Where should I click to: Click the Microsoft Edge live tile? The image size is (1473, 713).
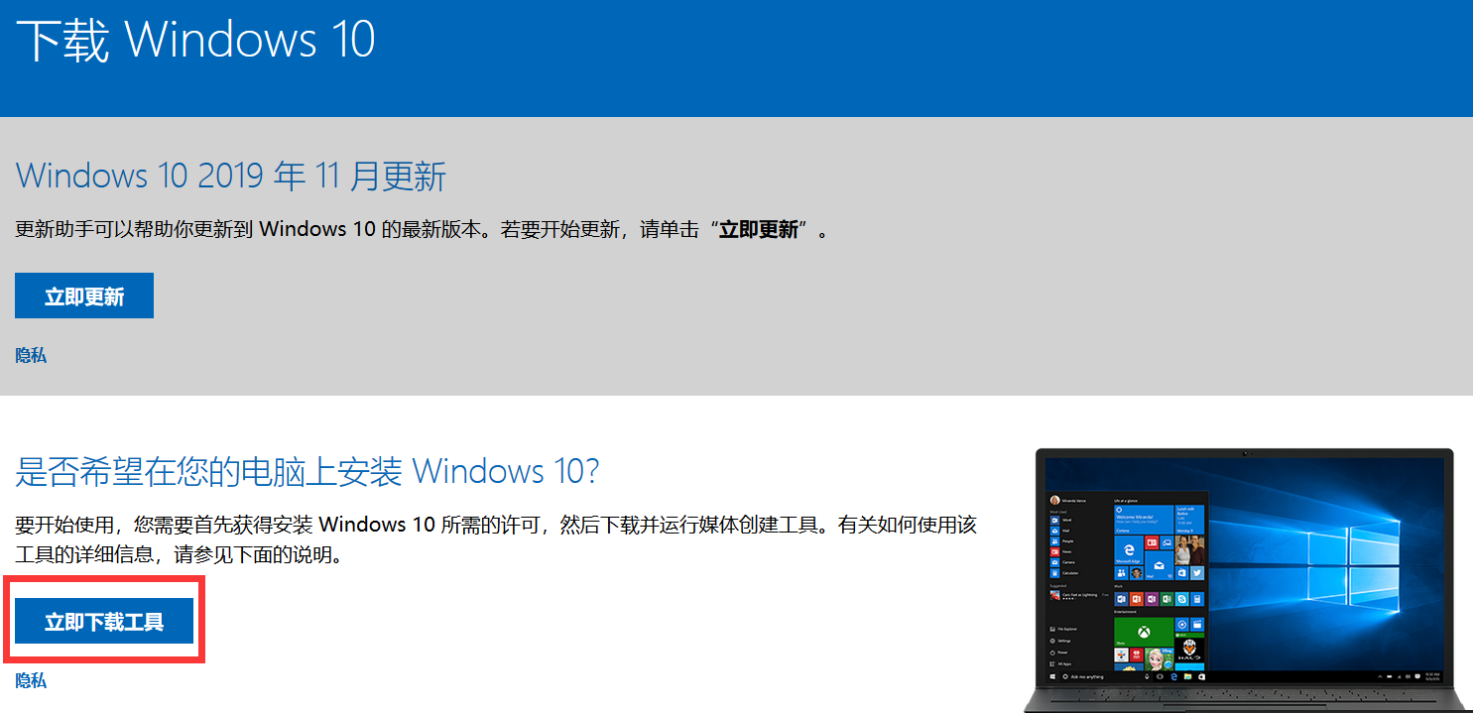[x=1129, y=548]
